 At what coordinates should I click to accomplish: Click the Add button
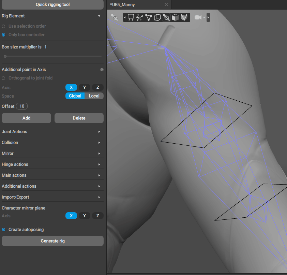[x=26, y=118]
